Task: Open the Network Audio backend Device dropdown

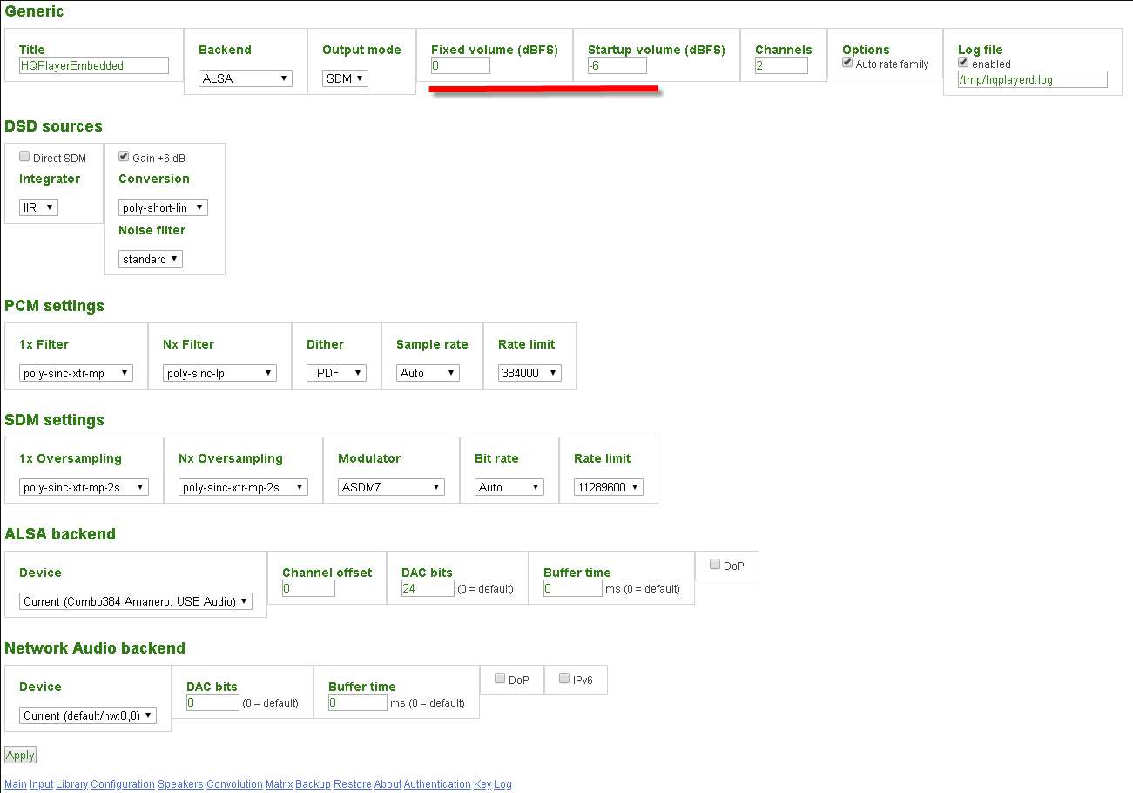Action: (88, 715)
